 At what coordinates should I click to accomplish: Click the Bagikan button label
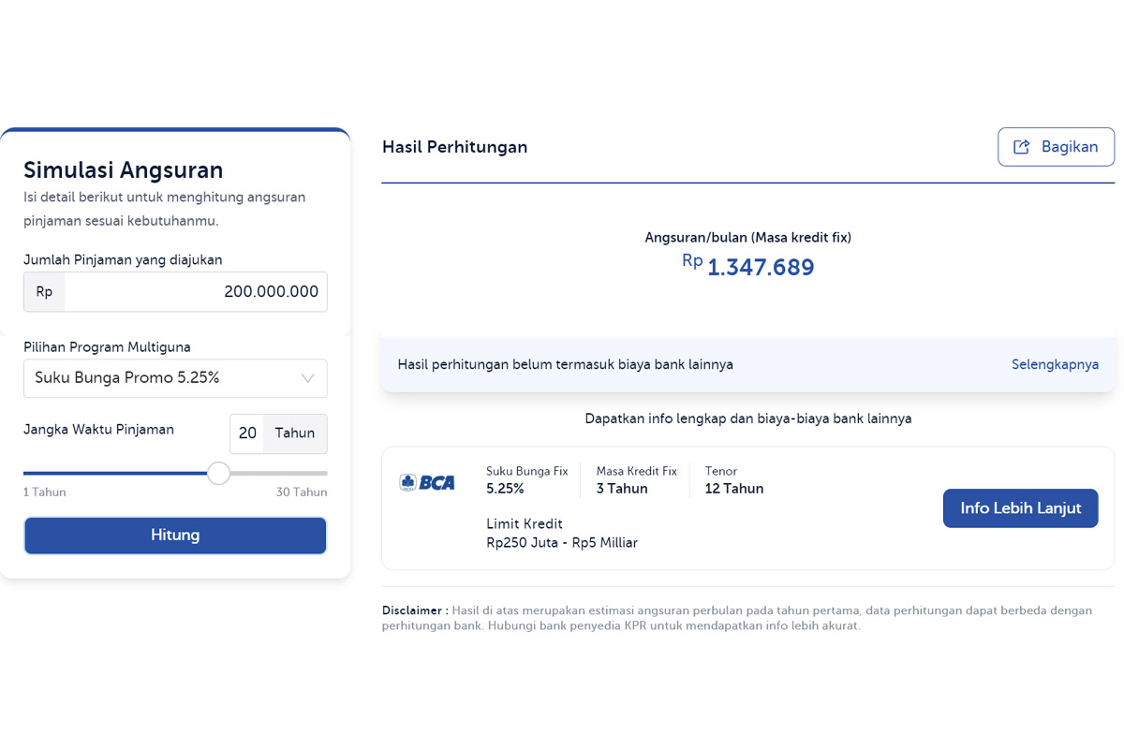tap(1069, 147)
